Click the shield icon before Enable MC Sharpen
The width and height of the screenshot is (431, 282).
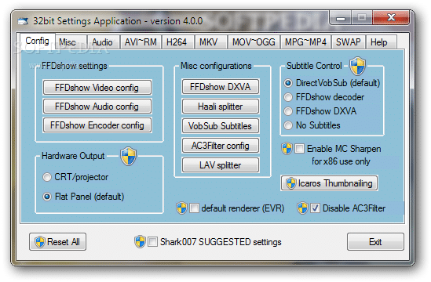point(287,148)
